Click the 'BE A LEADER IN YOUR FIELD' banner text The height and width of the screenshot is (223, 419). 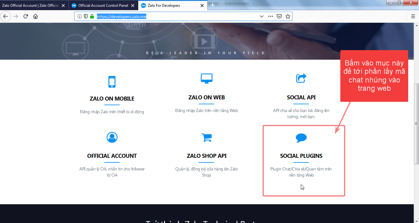tap(205, 53)
